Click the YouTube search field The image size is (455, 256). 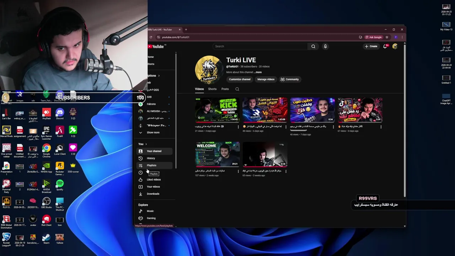pyautogui.click(x=260, y=46)
